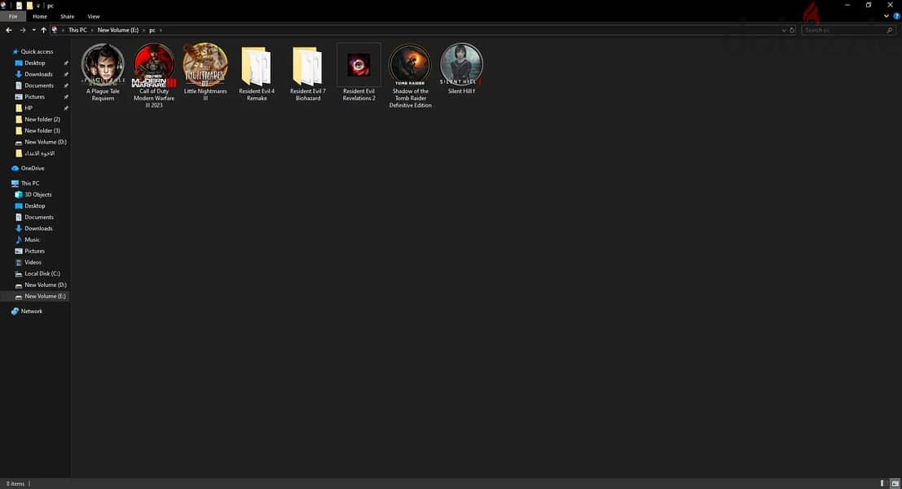
Task: Open pinned Documents under Quick access
Action: click(x=39, y=86)
